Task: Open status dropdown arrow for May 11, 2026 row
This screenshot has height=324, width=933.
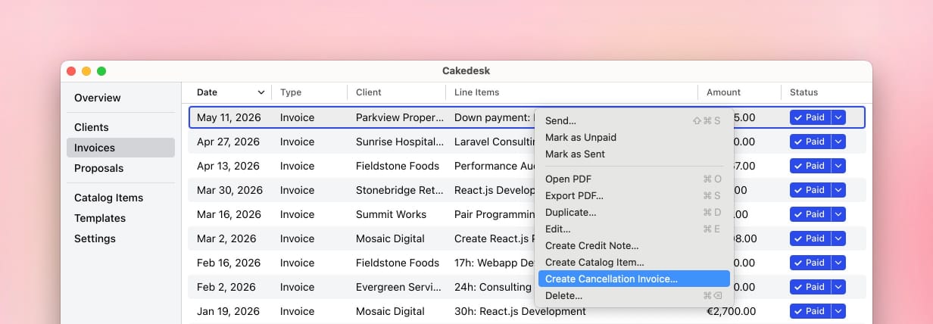Action: (838, 117)
